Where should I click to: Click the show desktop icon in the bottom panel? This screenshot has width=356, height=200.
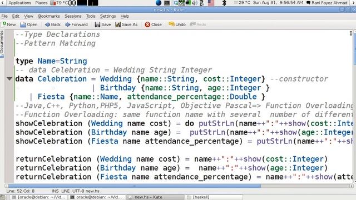(3, 197)
